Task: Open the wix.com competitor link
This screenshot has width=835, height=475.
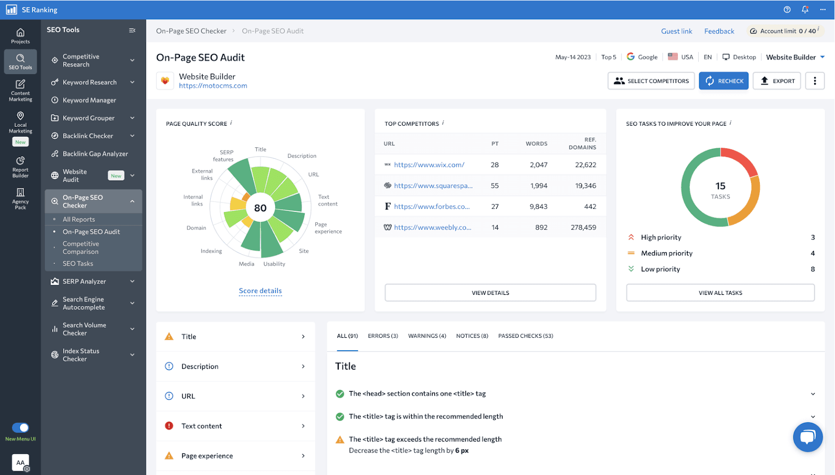Action: point(429,164)
